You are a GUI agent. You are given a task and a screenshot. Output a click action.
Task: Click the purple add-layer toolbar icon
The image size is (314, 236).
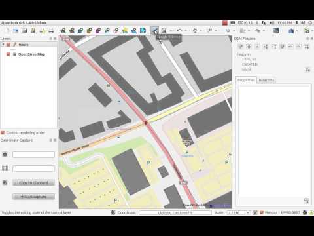(98, 30)
